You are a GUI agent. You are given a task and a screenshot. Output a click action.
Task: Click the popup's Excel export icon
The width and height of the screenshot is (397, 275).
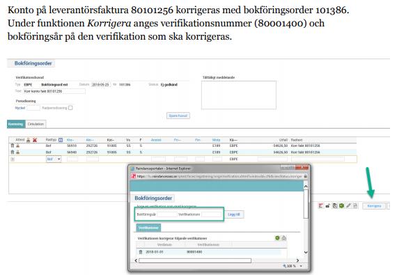coord(277,238)
